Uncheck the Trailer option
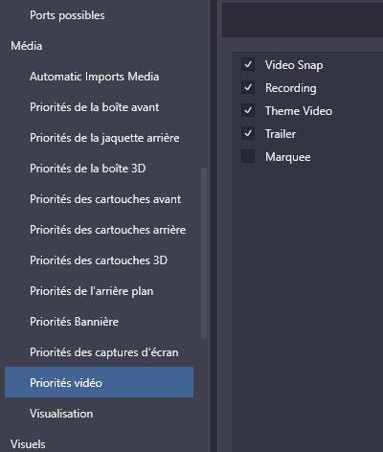The height and width of the screenshot is (452, 383). pyautogui.click(x=248, y=133)
